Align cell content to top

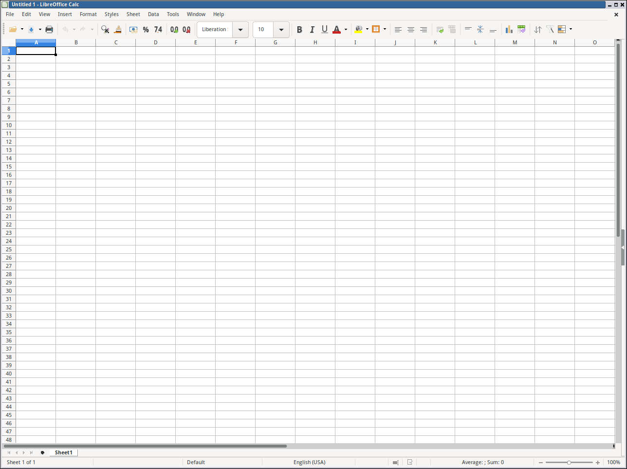pyautogui.click(x=468, y=29)
